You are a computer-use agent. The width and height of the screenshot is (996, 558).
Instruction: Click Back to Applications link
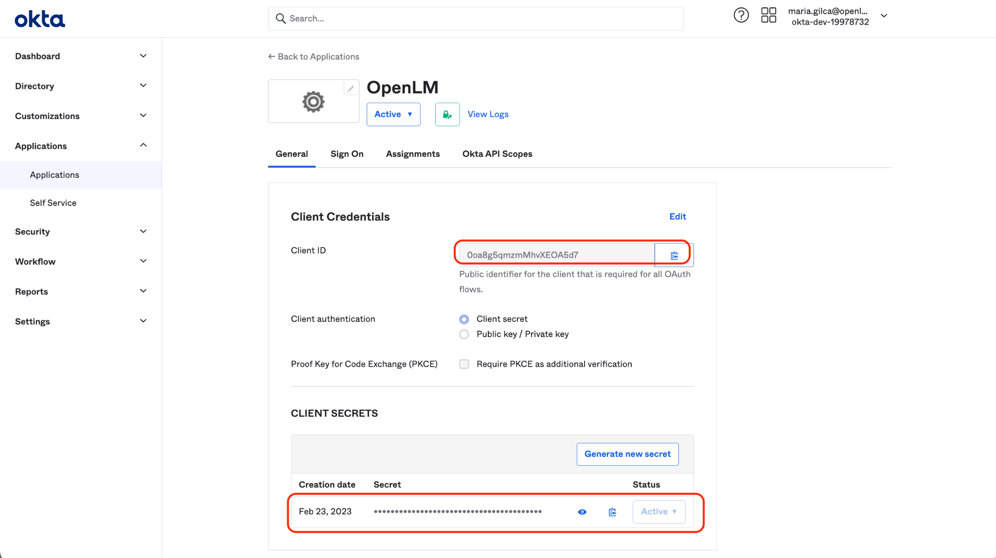point(314,57)
